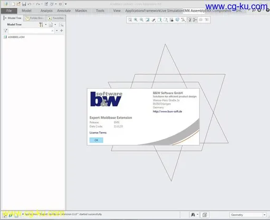Switch to the Live Simulation ribbon tab

pyautogui.click(x=171, y=11)
